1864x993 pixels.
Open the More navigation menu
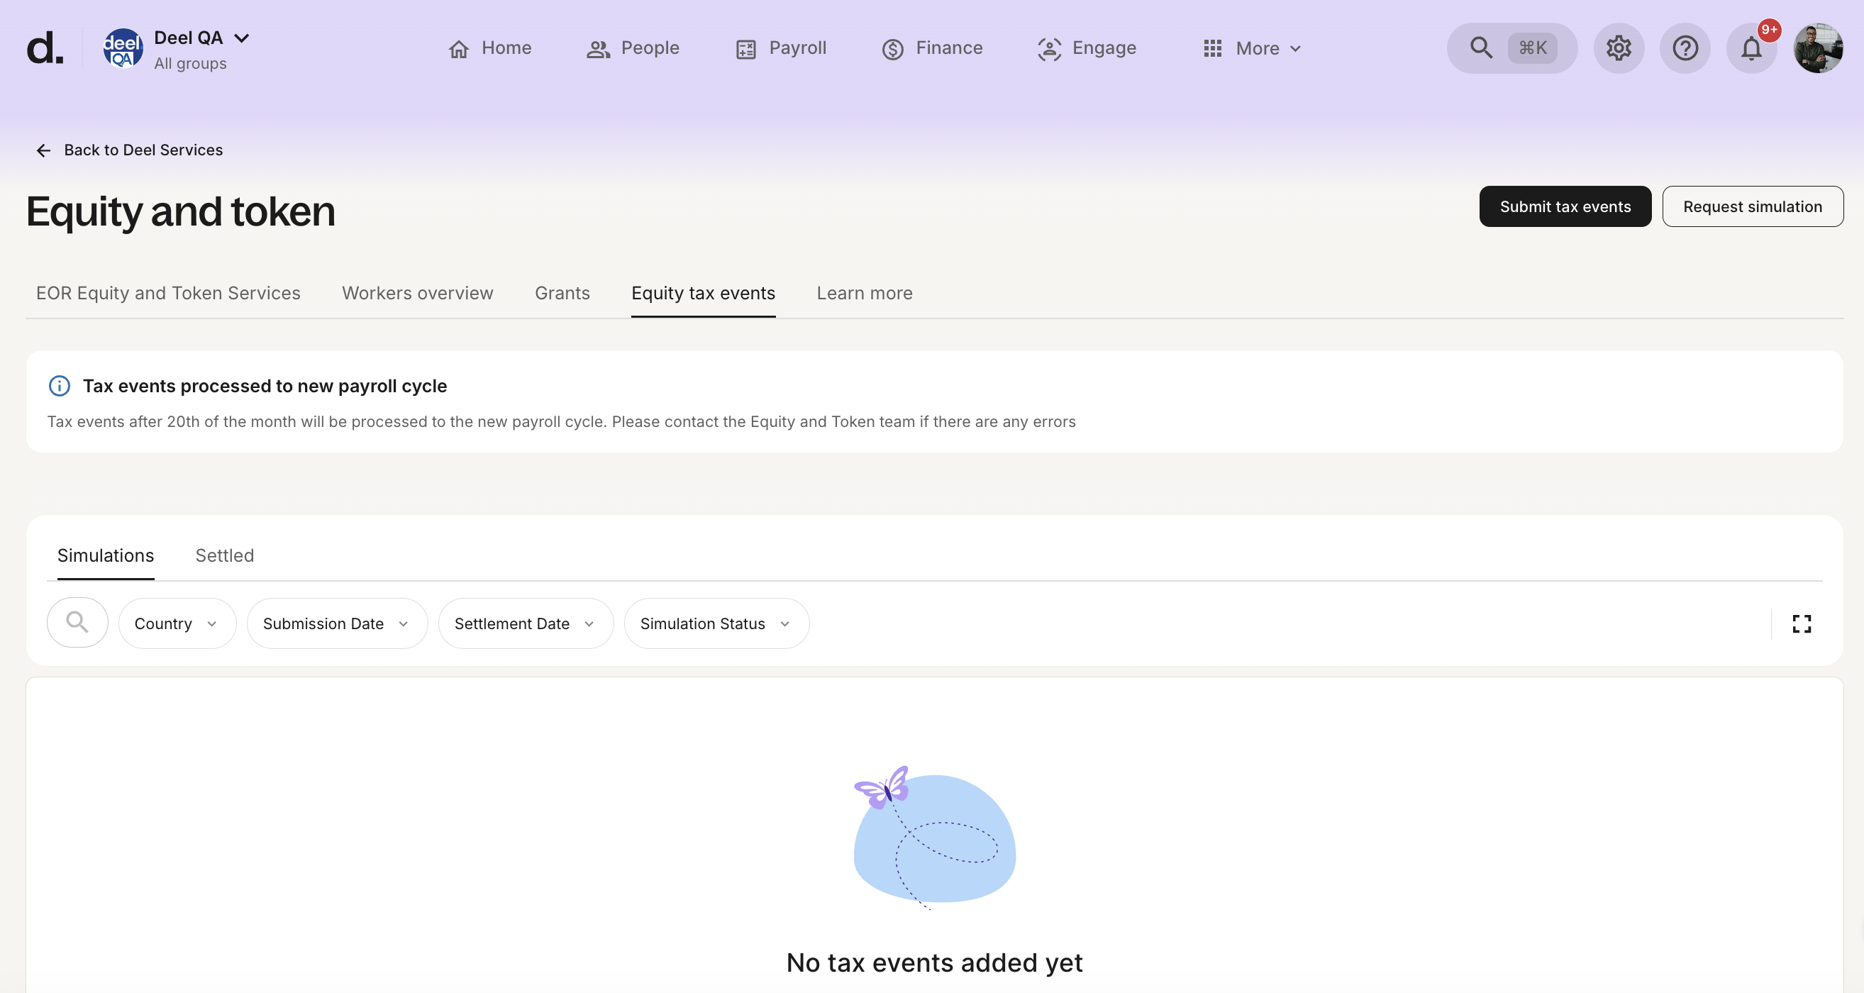(x=1253, y=48)
